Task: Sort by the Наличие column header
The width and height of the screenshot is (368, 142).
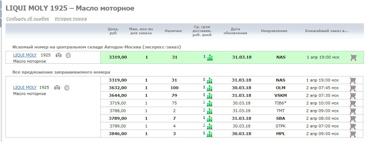Action: point(173,31)
